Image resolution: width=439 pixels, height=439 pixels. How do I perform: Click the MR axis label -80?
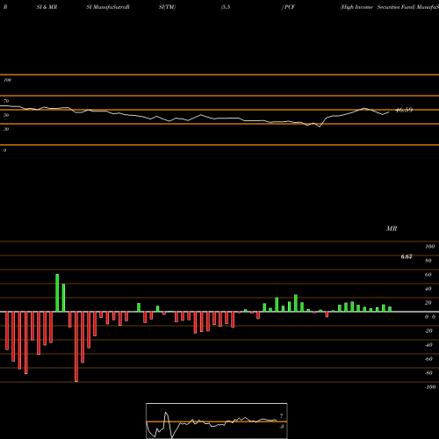tap(428, 373)
